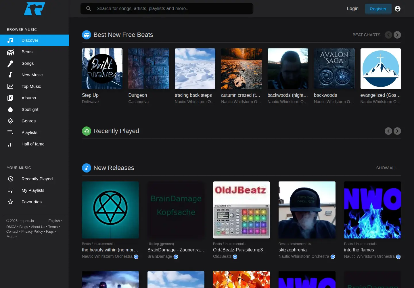Click the Songs microphone icon

[x=10, y=63]
